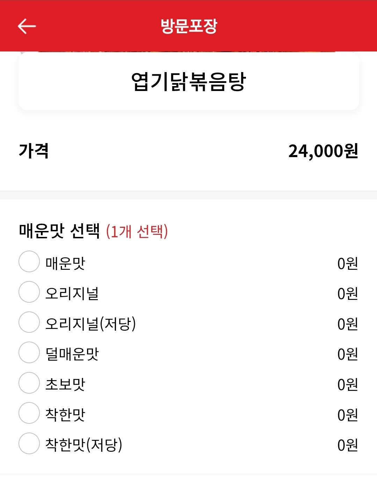Click the 24,000원 price value
The image size is (377, 478).
click(323, 151)
